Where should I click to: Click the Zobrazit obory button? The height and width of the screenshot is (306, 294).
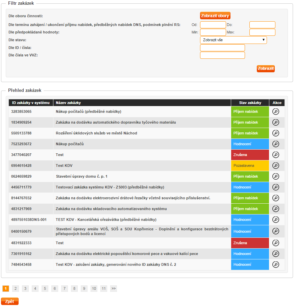coord(215,16)
